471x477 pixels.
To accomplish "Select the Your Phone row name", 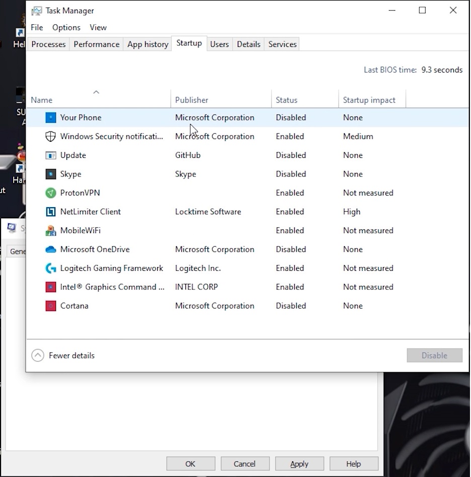I will tap(81, 117).
